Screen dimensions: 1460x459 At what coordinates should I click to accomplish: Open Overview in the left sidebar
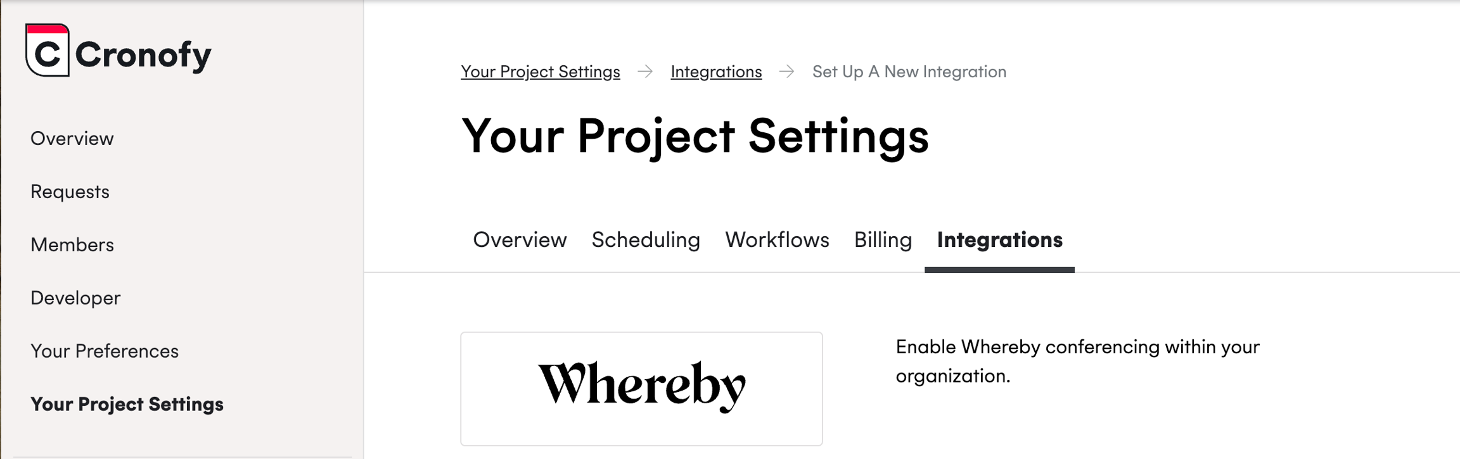click(72, 139)
